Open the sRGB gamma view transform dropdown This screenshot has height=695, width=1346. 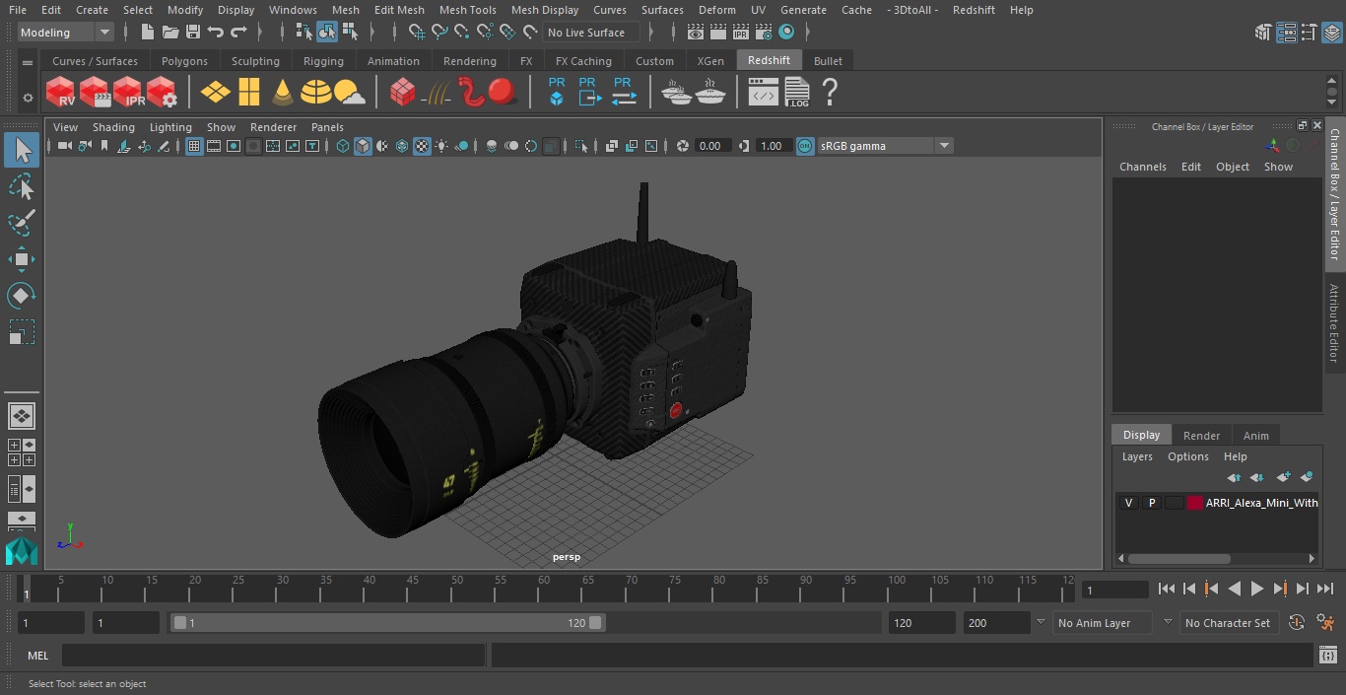point(885,146)
